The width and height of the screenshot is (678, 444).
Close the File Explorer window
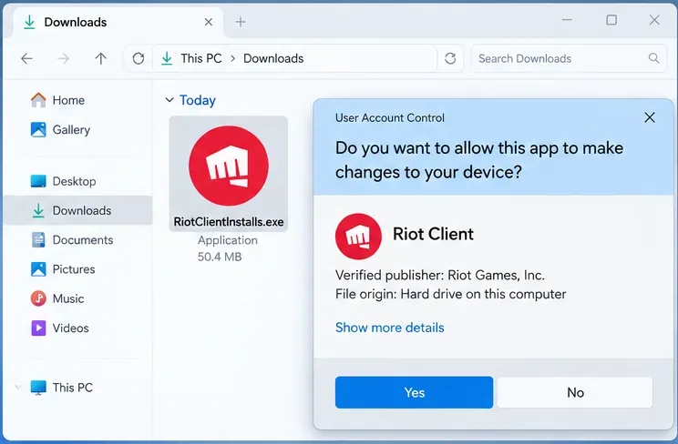[654, 20]
